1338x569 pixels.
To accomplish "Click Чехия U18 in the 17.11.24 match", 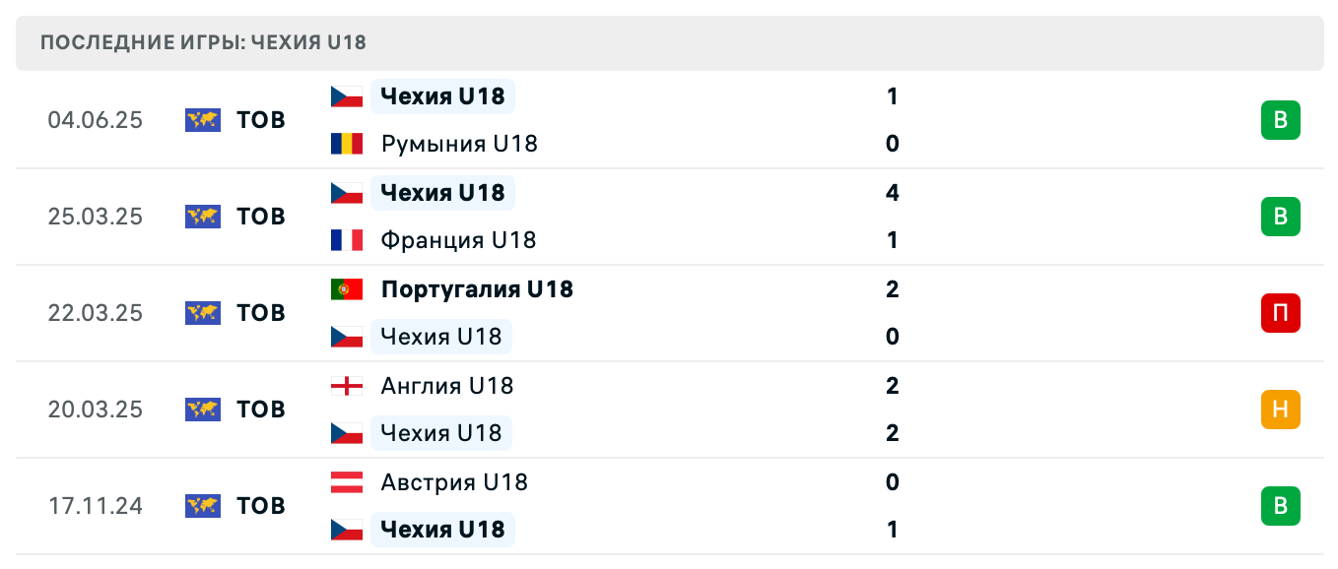I will click(442, 530).
